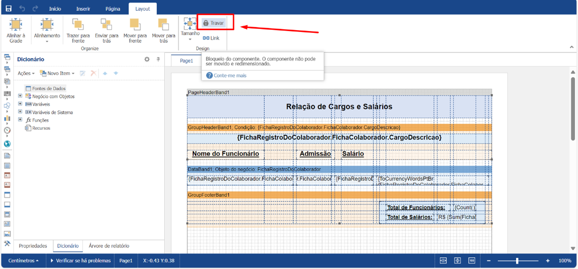578x269 pixels.
Task: Open the Dicionário settings gear
Action: [x=147, y=59]
